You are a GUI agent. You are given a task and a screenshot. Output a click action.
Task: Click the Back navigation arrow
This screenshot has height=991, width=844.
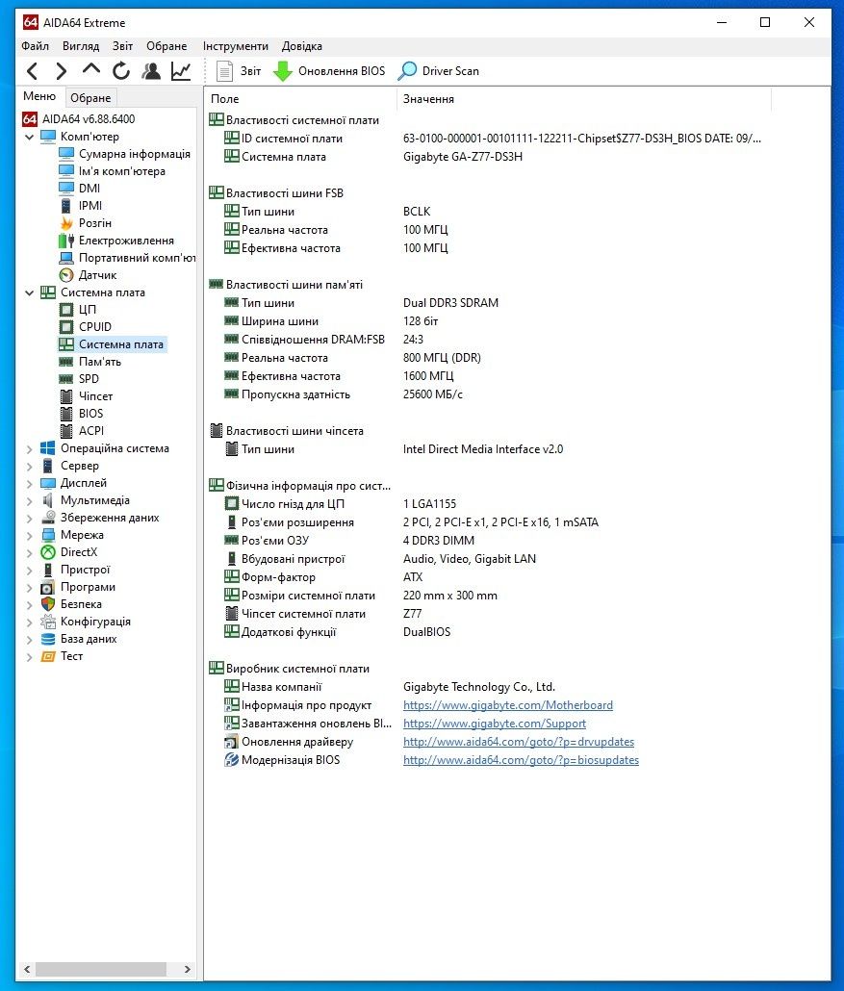tap(33, 71)
